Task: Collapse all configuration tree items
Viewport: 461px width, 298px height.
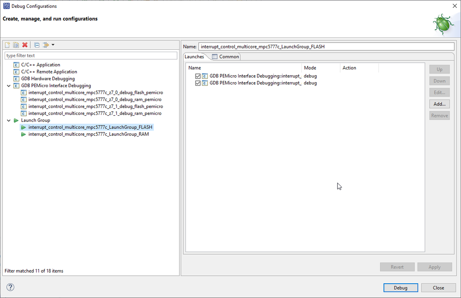Action: [37, 45]
